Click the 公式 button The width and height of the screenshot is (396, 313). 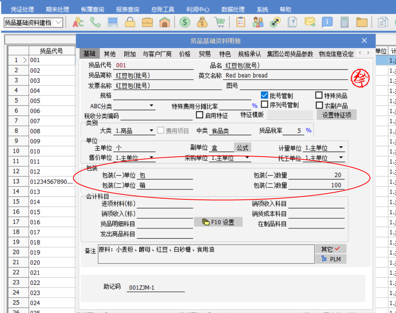click(242, 147)
